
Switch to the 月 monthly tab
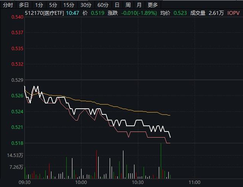139,5
